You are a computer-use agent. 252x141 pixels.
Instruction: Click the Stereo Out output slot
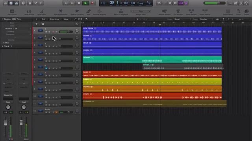click(x=8, y=95)
